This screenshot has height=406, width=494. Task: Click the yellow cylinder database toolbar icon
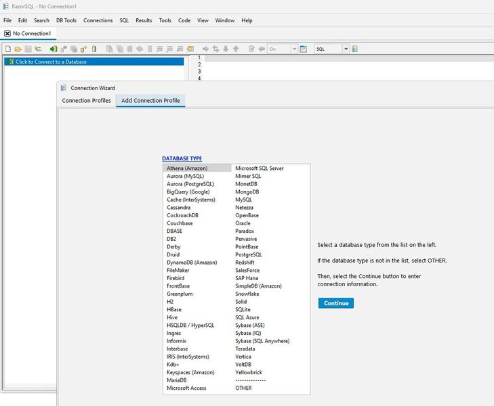pos(94,49)
